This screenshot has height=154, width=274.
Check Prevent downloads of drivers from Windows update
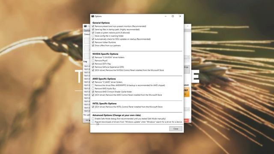[x=93, y=122]
